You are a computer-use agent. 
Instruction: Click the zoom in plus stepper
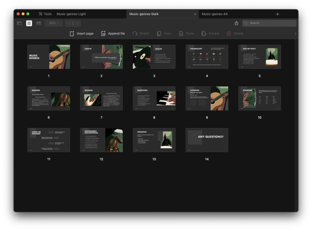coord(77,23)
